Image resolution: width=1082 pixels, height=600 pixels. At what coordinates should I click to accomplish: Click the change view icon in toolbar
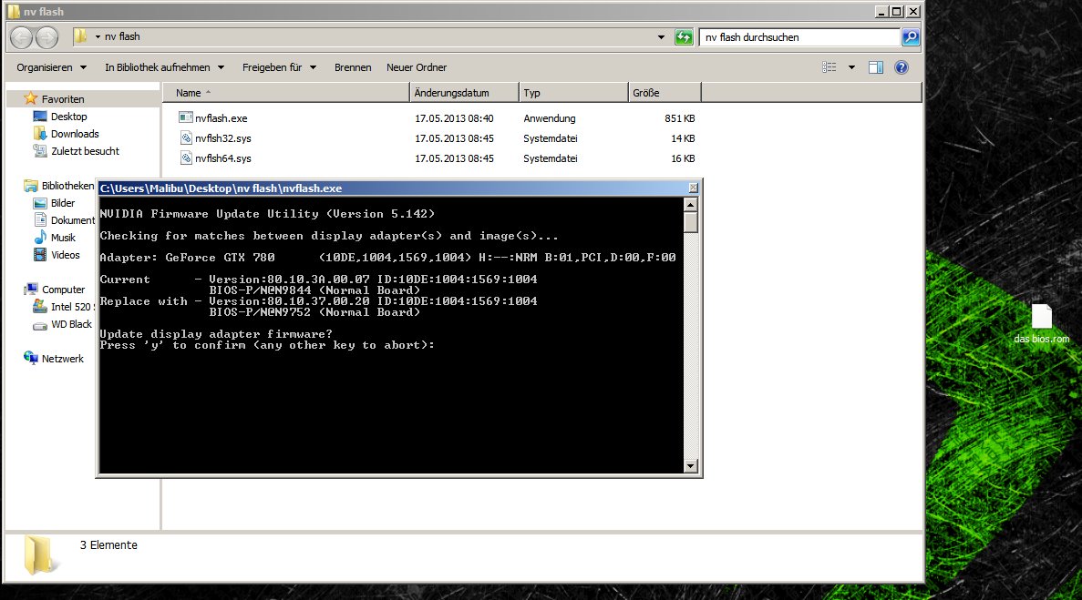[x=830, y=67]
